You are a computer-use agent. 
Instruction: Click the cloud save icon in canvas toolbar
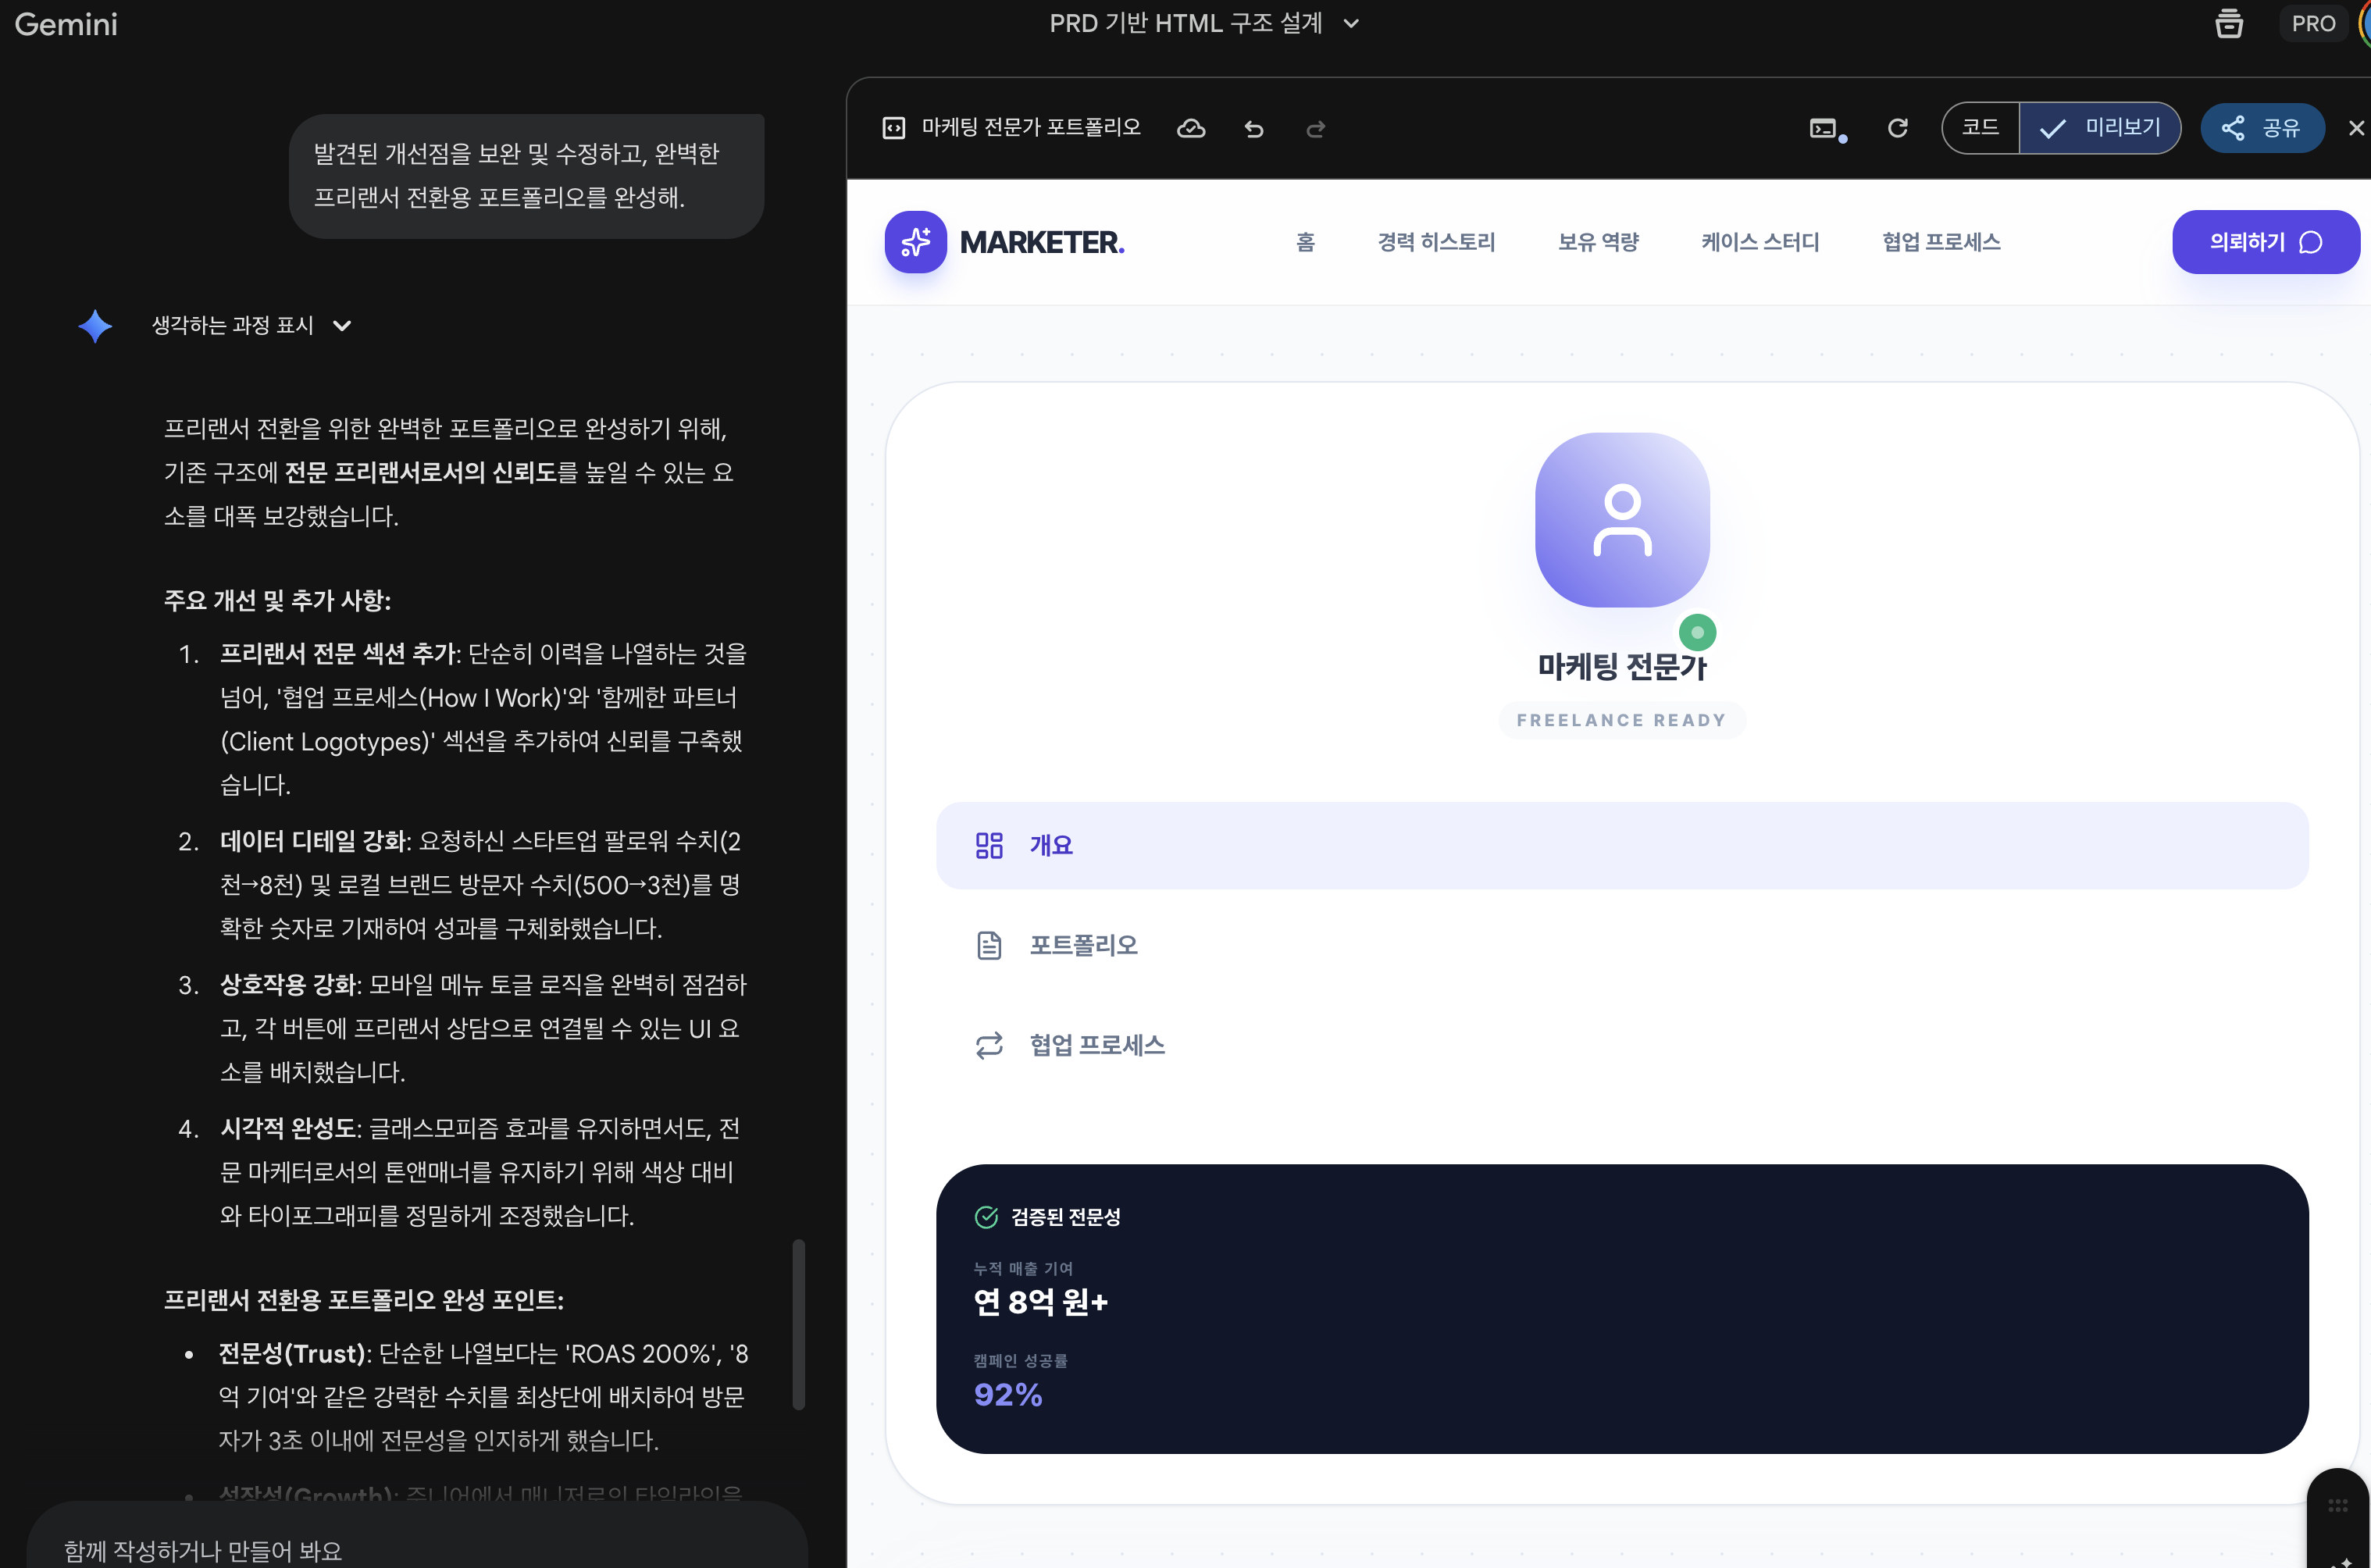[x=1190, y=128]
